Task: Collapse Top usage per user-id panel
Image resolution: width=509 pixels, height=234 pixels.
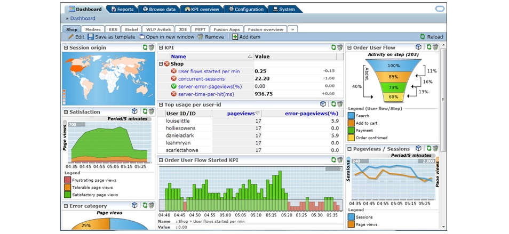Action: [x=161, y=104]
